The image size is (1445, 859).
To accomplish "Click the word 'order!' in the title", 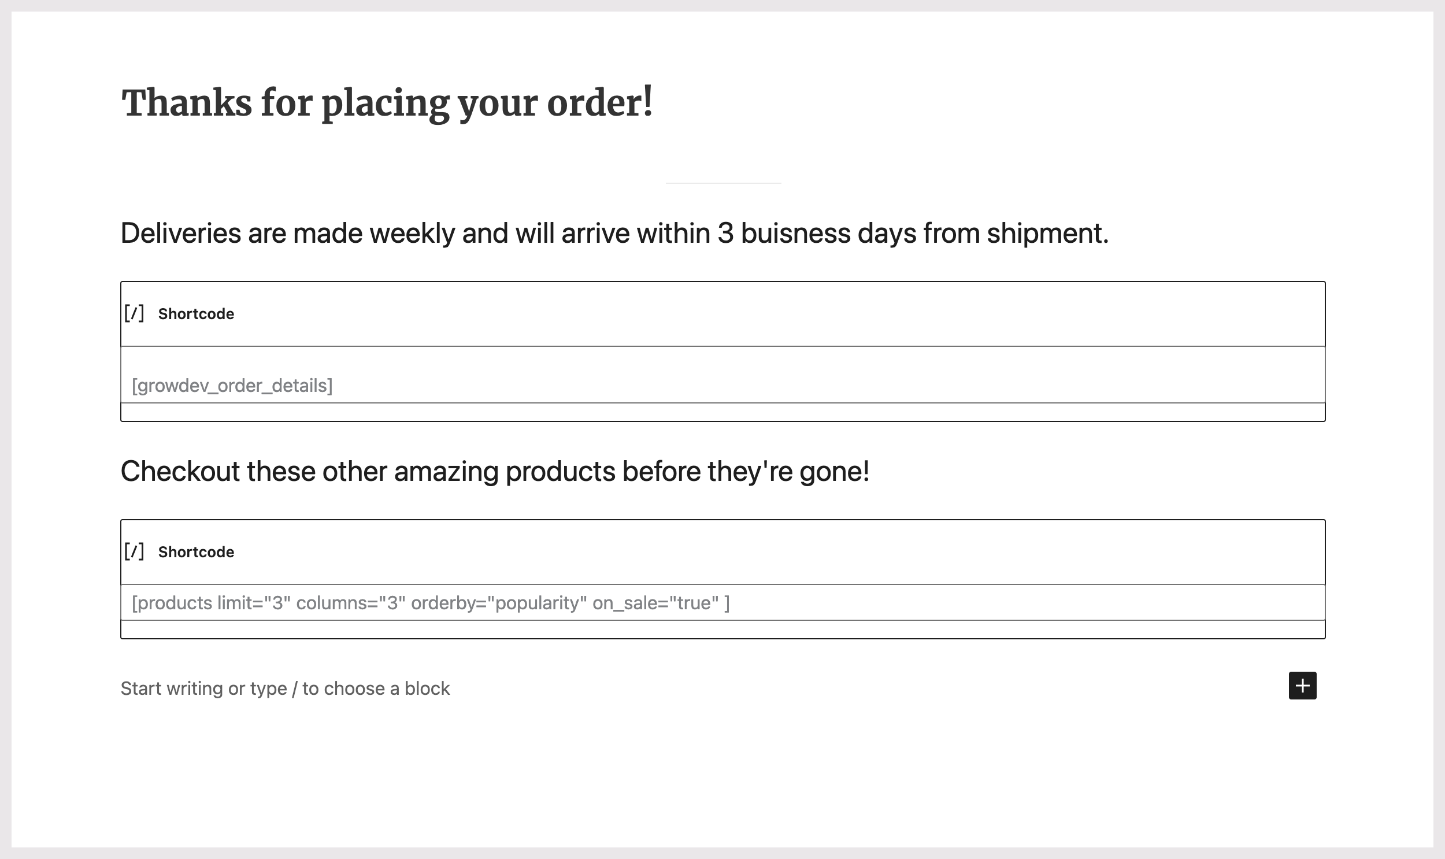I will [x=599, y=103].
